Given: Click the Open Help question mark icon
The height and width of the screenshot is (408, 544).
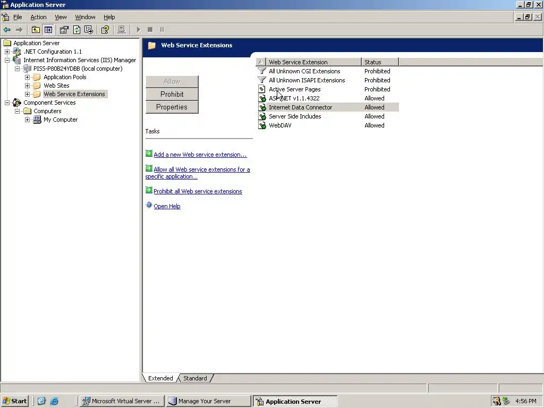Looking at the screenshot, I should coord(149,205).
